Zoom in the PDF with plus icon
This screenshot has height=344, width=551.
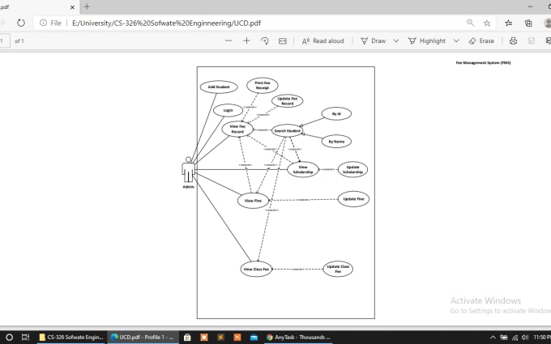(x=246, y=41)
